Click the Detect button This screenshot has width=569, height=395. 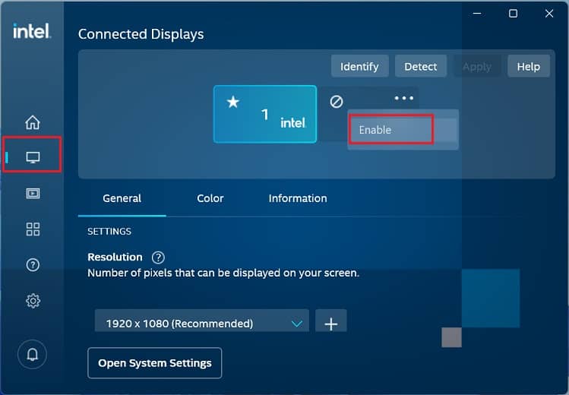[x=421, y=66]
